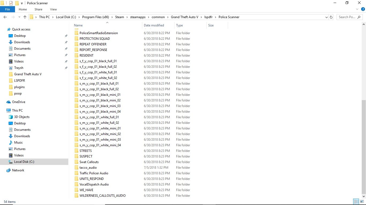Screen dimensions: 366x205
Task: Click the Network icon in the navigation pane
Action: (x=9, y=170)
